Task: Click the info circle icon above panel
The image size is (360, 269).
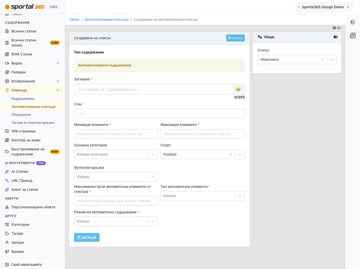Action: 334,28
